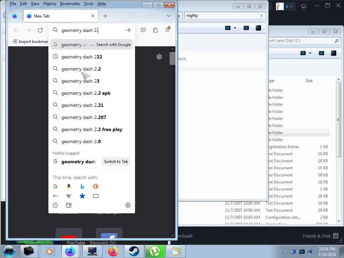Choose suggestion geometry dash 2.2 free play
This screenshot has width=344, height=258.
pos(92,129)
